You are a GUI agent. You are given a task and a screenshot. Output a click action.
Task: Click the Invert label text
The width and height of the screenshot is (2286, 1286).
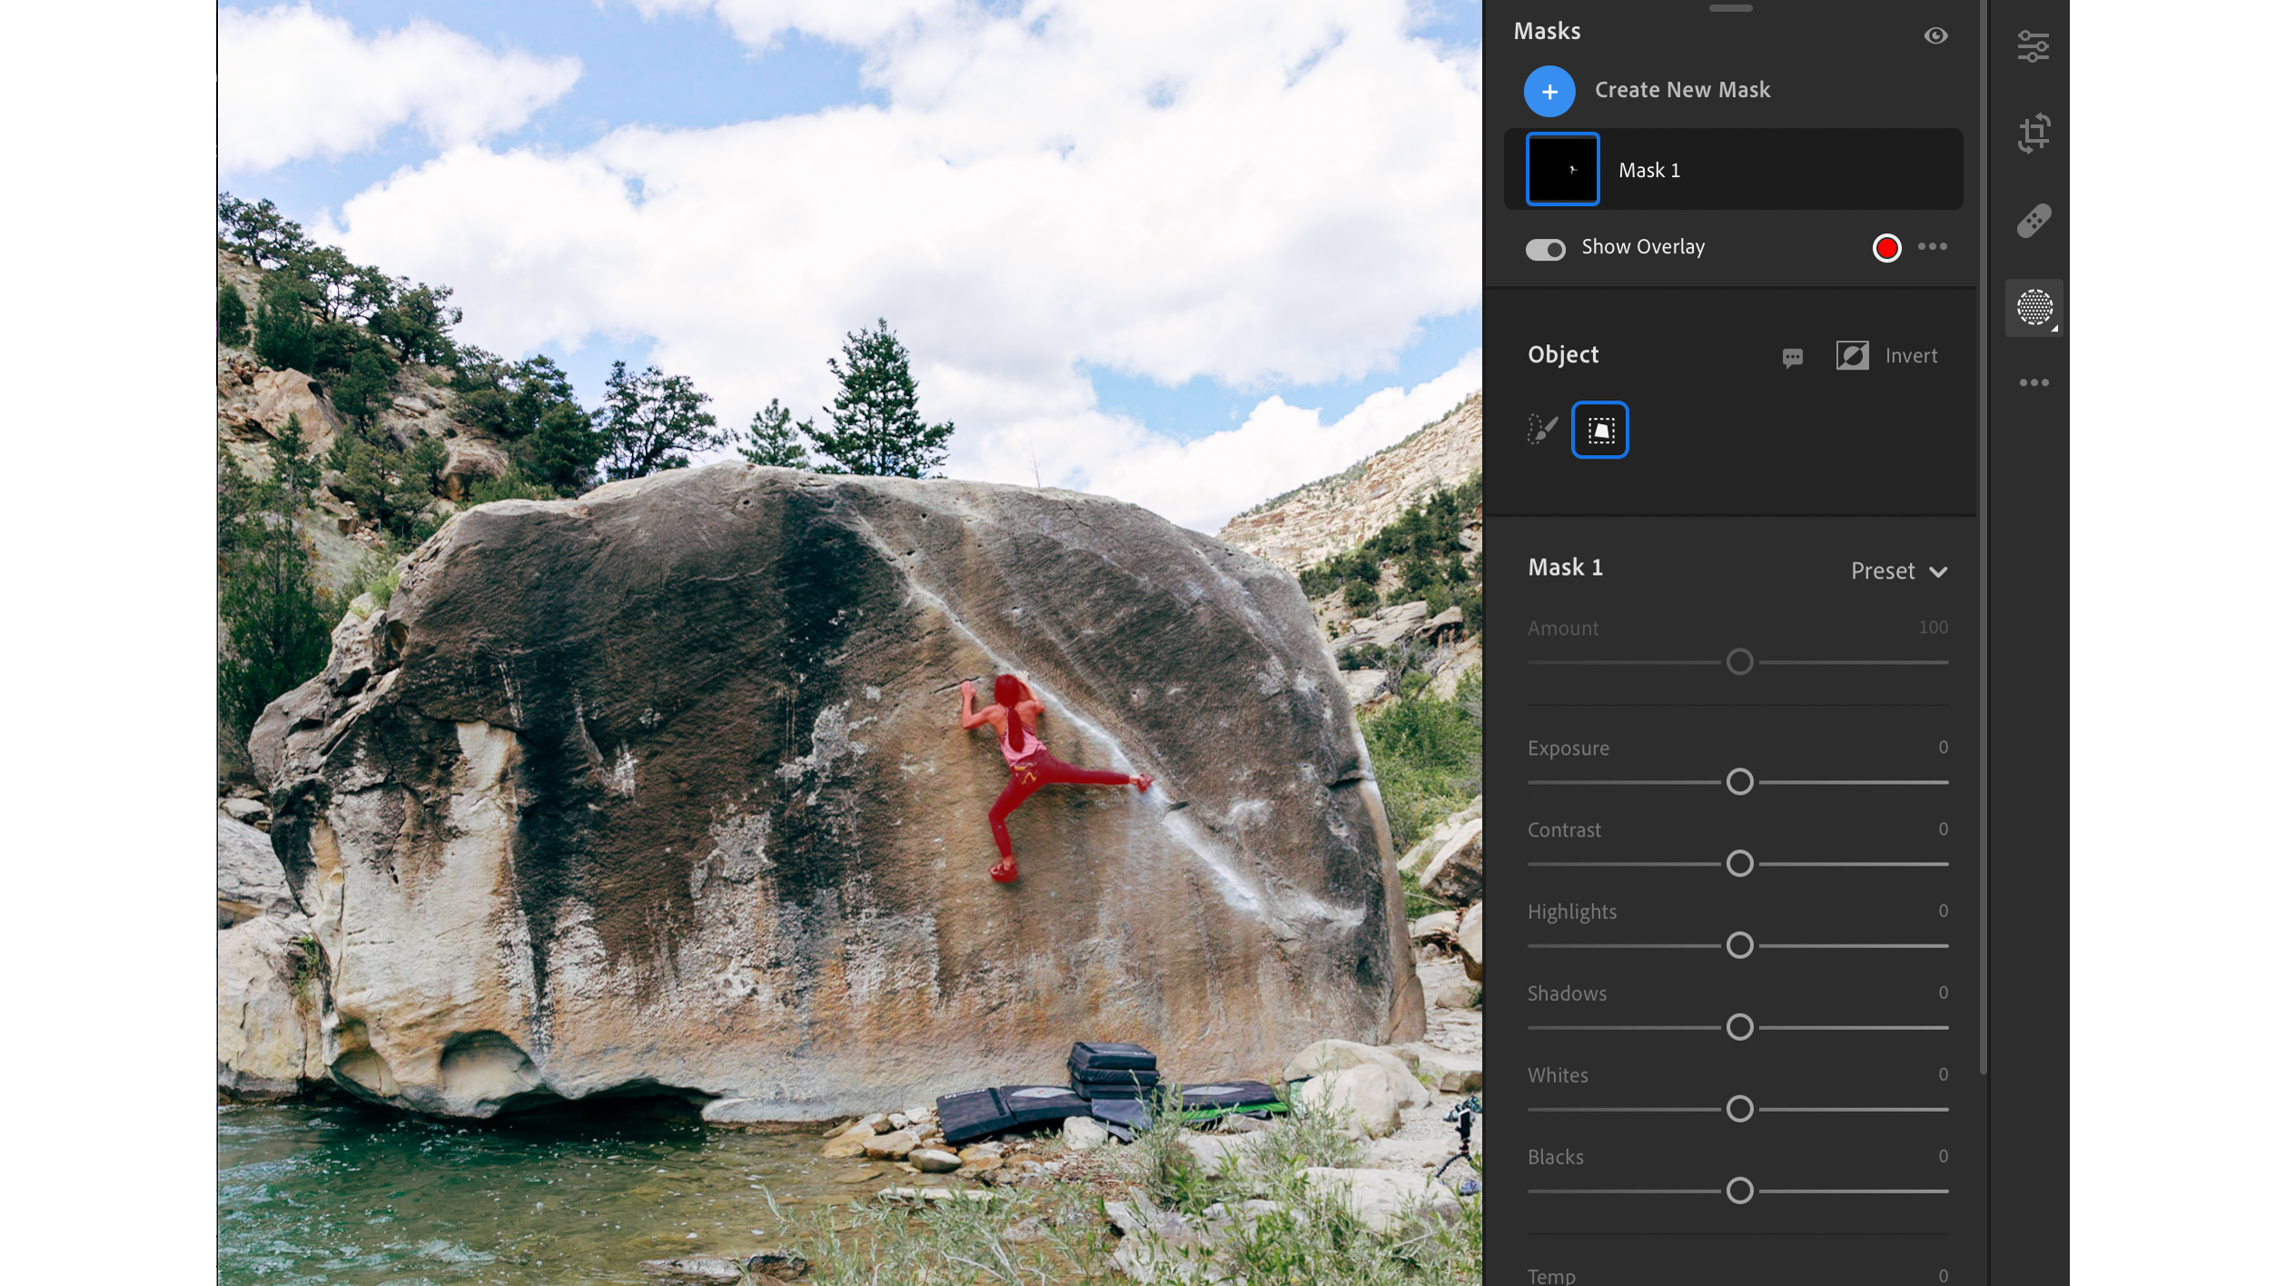(1911, 355)
